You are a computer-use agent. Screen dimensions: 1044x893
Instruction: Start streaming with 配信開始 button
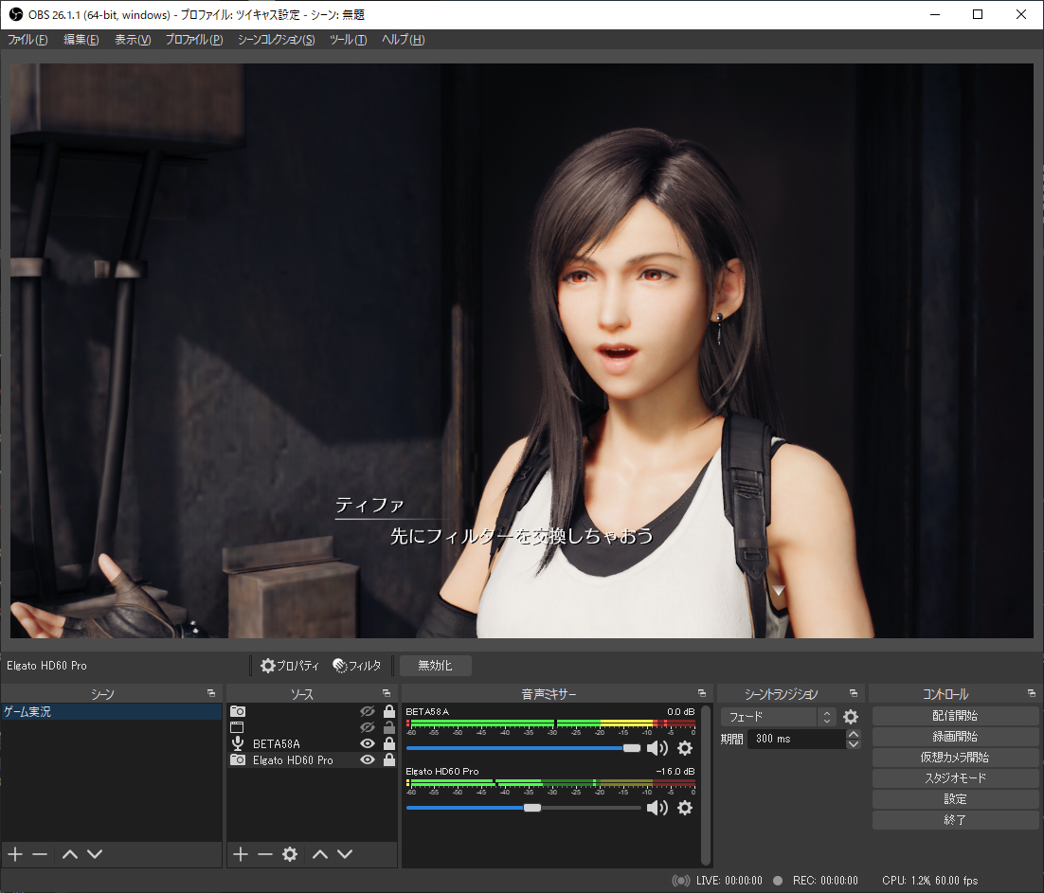pos(955,716)
